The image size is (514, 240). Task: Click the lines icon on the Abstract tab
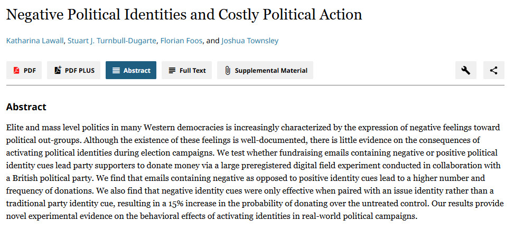(116, 70)
